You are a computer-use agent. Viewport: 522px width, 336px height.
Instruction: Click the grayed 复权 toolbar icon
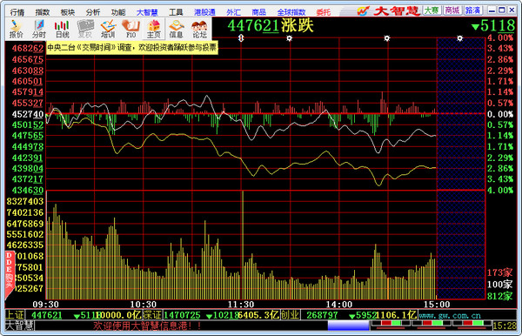pyautogui.click(x=85, y=29)
